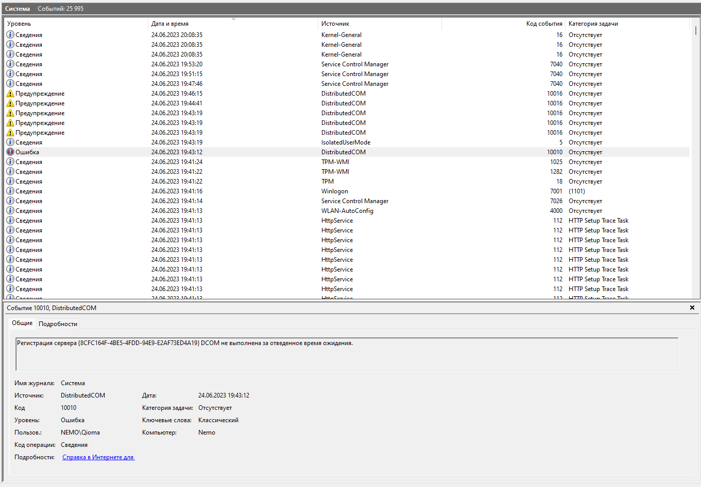Click the computer name value Nemo

coord(207,432)
